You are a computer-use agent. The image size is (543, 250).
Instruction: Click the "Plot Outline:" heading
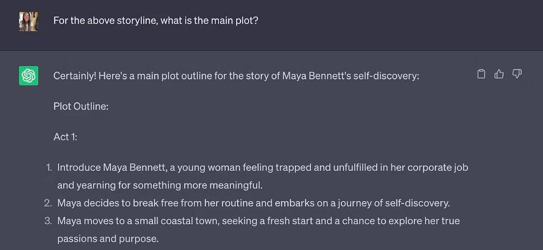81,107
